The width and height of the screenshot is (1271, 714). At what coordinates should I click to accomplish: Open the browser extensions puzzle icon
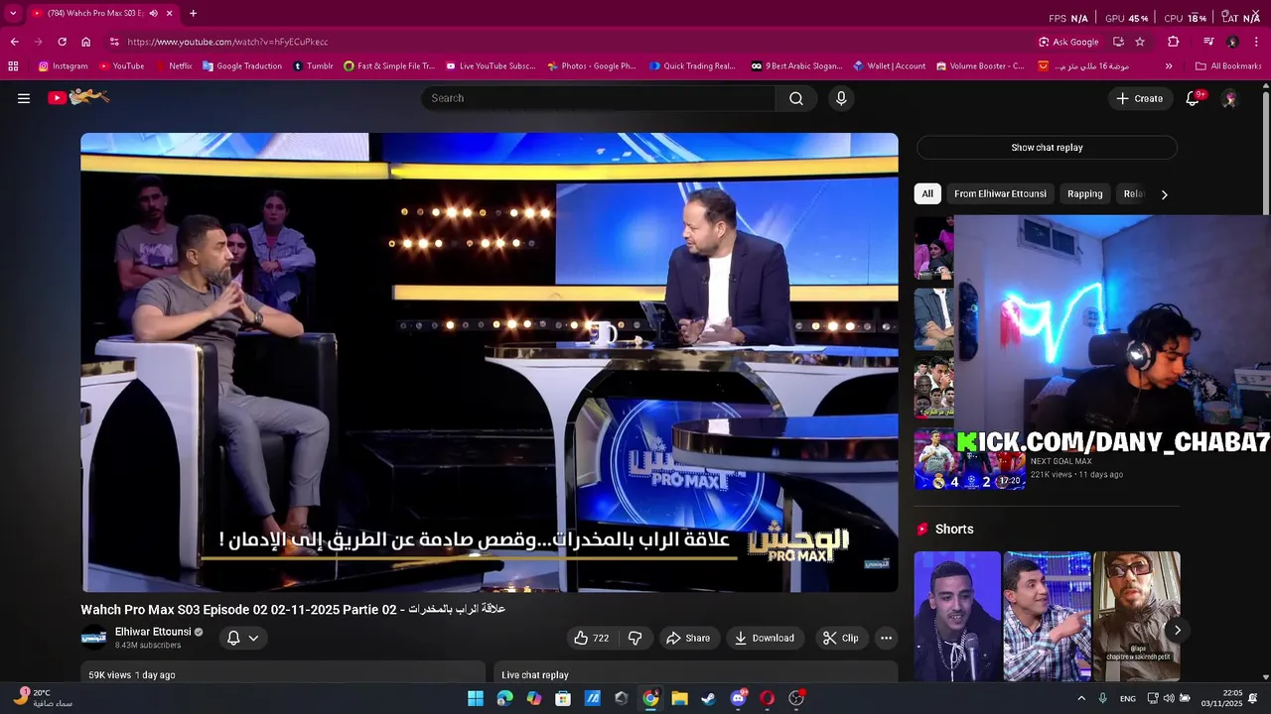(x=1173, y=42)
